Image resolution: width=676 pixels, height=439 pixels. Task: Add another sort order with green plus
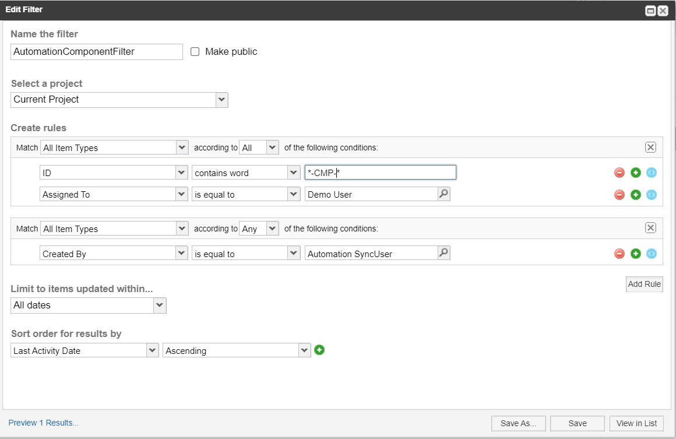pyautogui.click(x=319, y=350)
